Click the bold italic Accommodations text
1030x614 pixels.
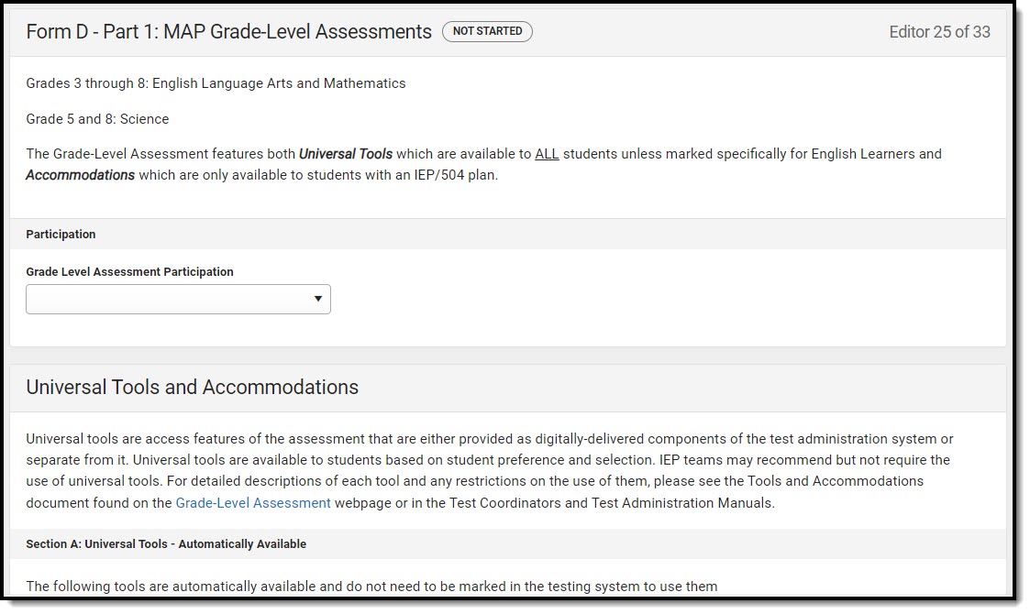[x=81, y=175]
